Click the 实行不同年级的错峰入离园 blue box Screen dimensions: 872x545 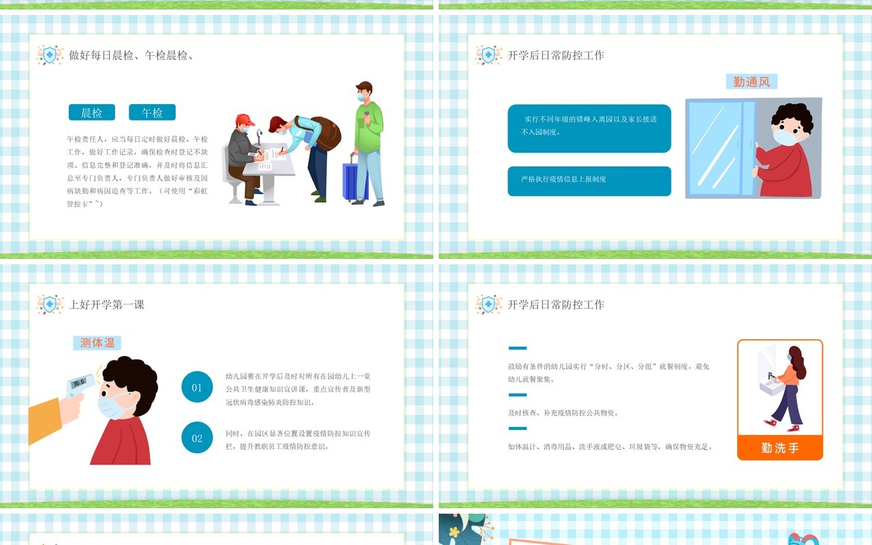click(589, 128)
